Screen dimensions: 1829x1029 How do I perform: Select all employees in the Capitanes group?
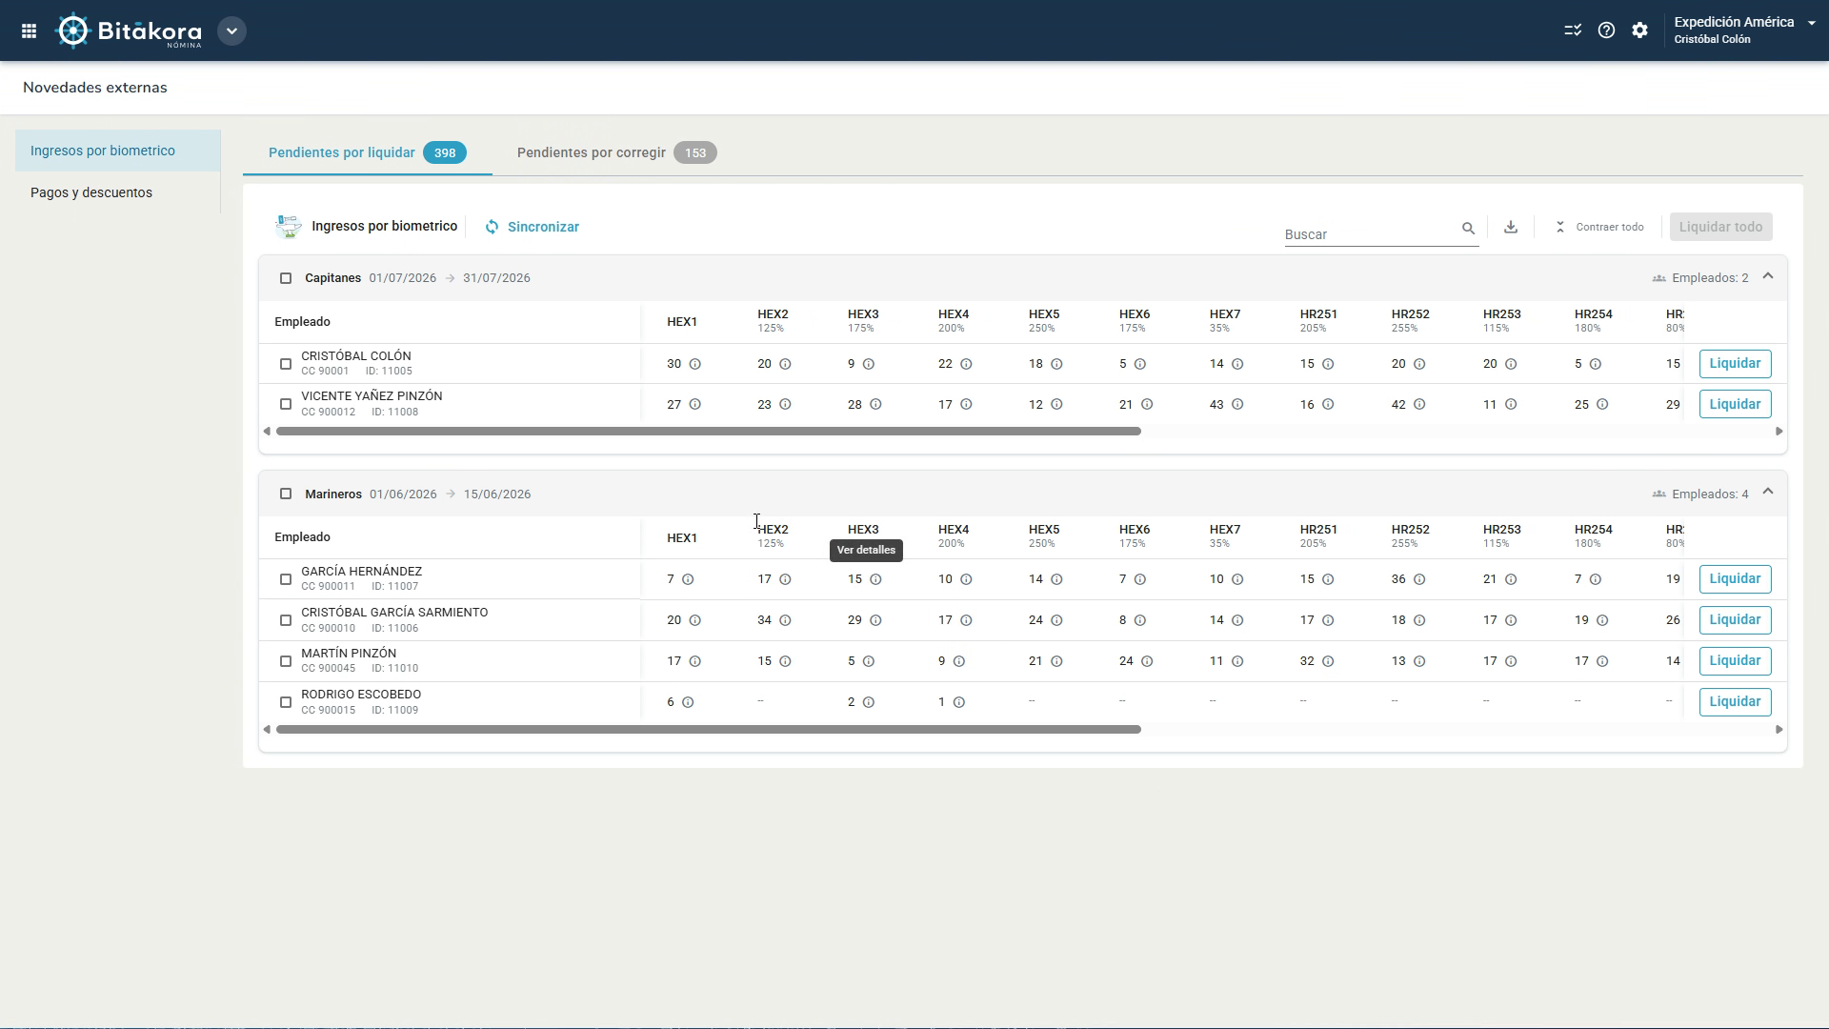(286, 278)
